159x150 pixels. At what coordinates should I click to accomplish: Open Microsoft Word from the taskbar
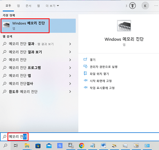coord(103,145)
